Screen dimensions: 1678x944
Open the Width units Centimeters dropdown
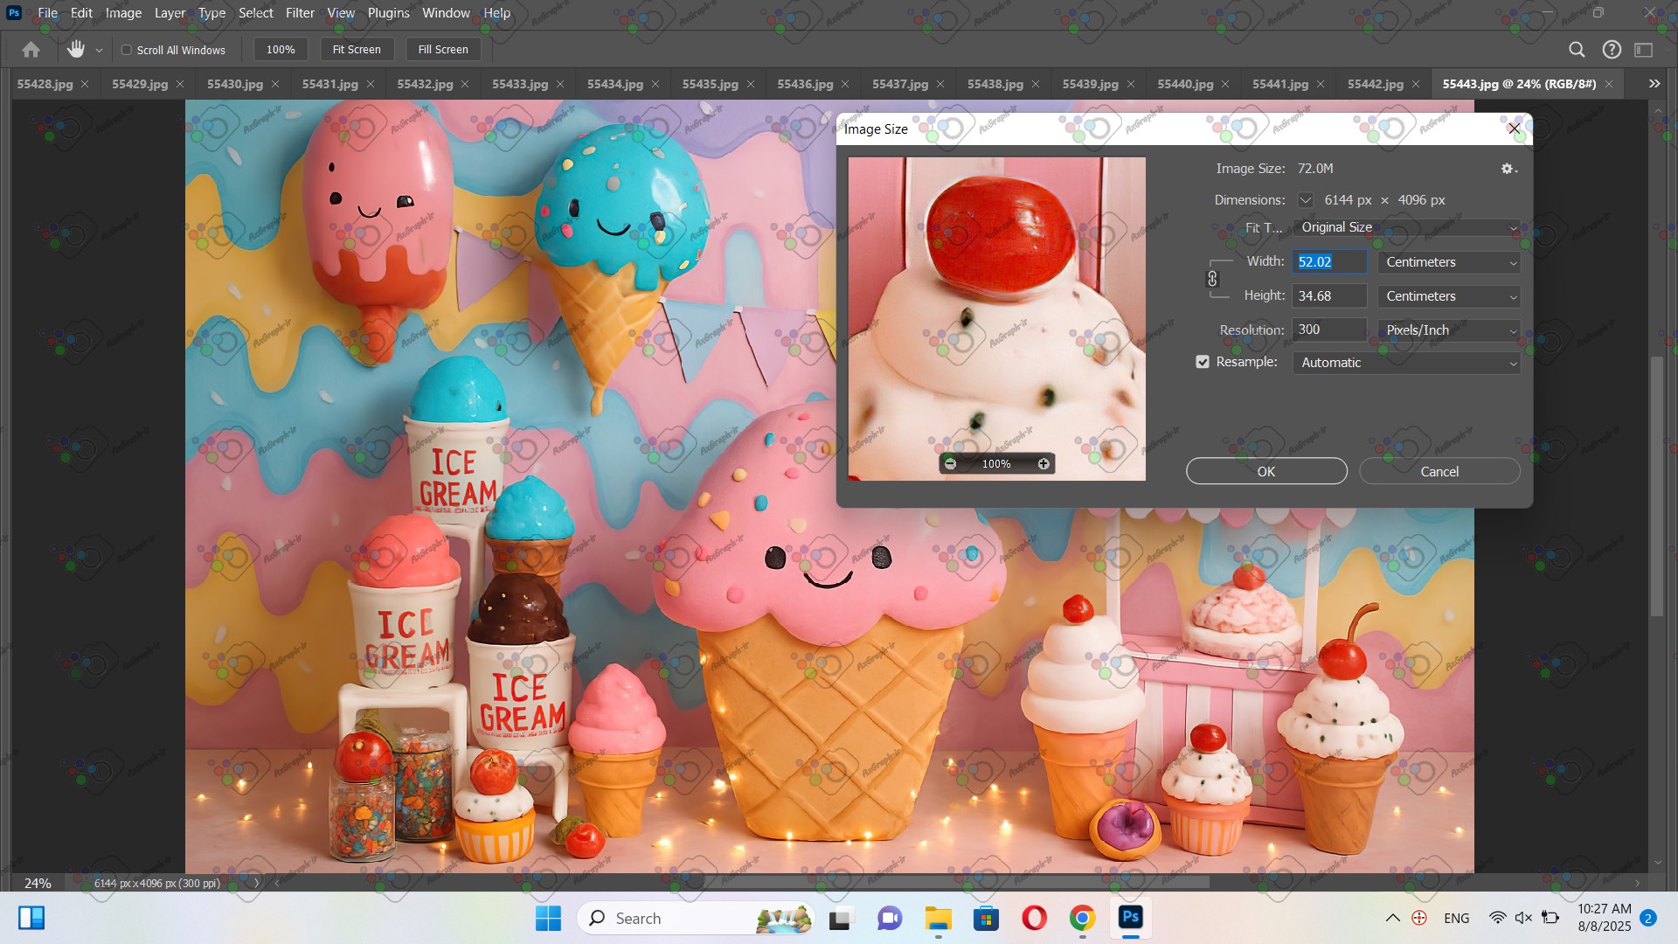(x=1449, y=262)
